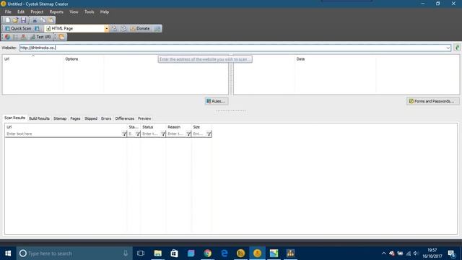Screen dimensions: 462x260
Task: Open the Project menu
Action: (37, 12)
